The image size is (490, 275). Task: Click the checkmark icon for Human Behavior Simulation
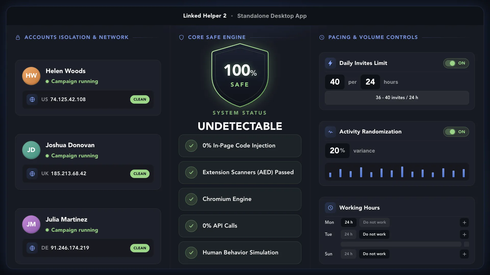click(191, 253)
